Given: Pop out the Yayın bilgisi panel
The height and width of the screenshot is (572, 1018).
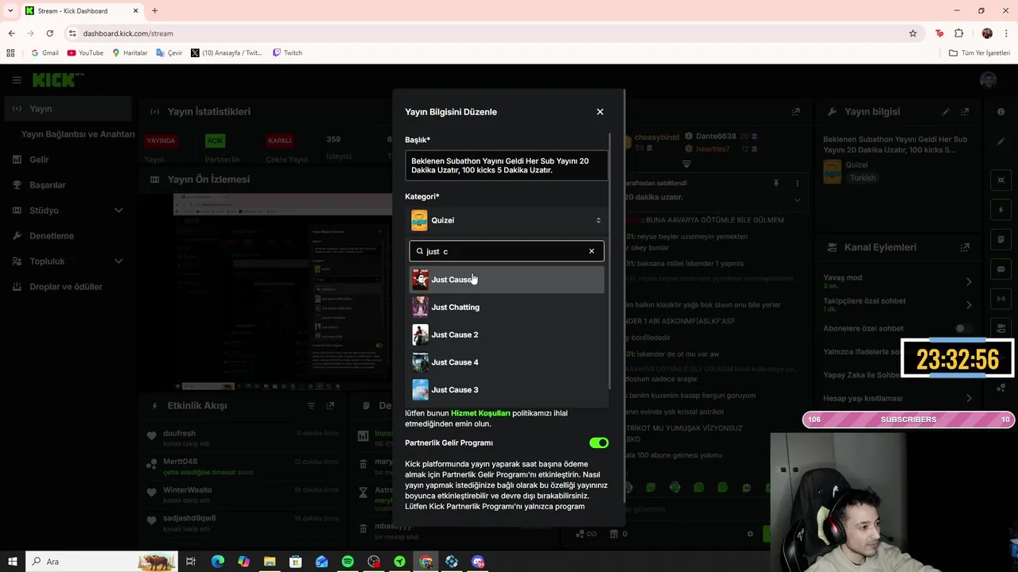Looking at the screenshot, I should [965, 112].
